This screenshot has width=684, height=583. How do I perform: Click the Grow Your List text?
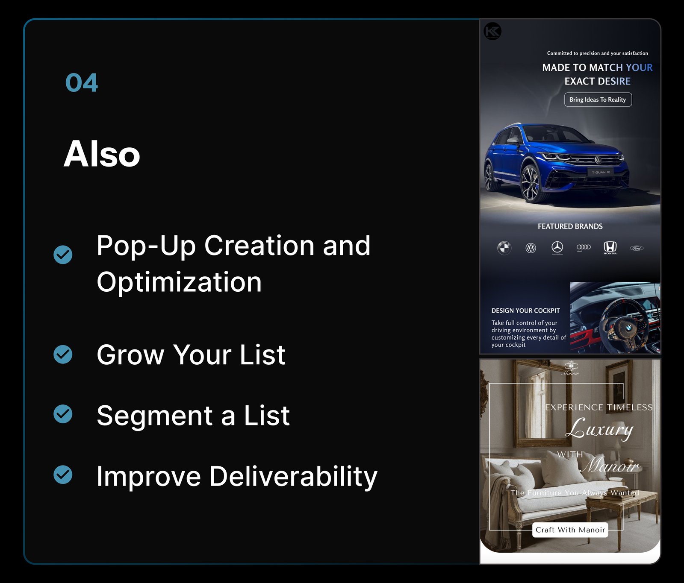[x=191, y=354]
